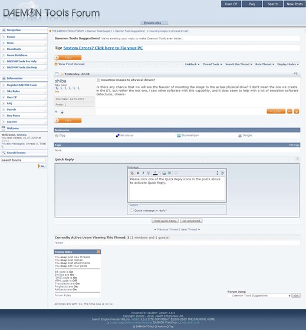This screenshot has height=330, width=306.
Task: Click the upper orange Reply button
Action: click(68, 58)
